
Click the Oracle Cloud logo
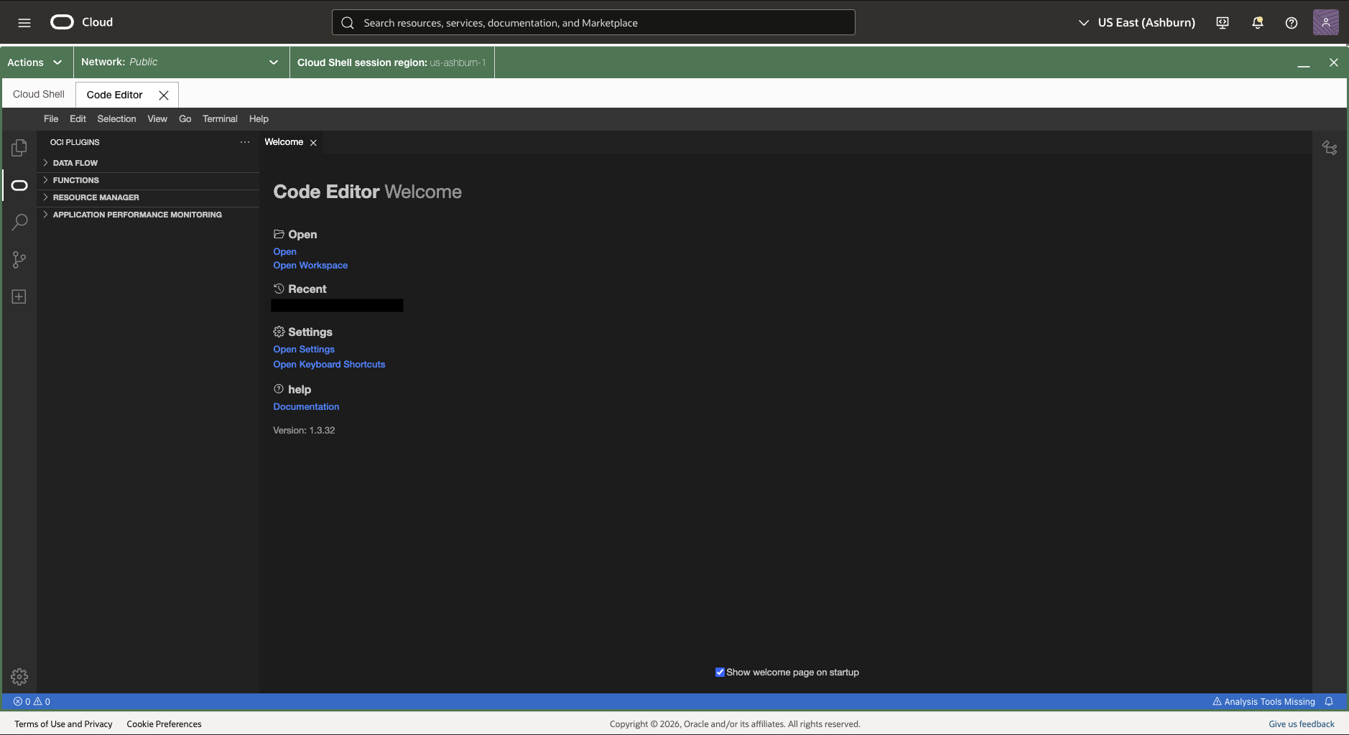click(81, 22)
